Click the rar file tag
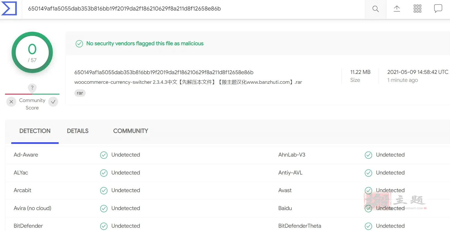Image resolution: width=450 pixels, height=231 pixels. click(80, 93)
